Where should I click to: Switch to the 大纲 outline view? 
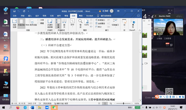coord(41,20)
